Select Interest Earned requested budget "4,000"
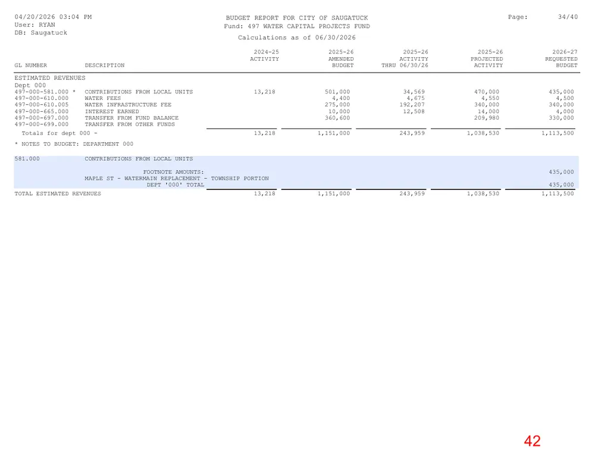This screenshot has height=460, width=595. click(x=565, y=112)
